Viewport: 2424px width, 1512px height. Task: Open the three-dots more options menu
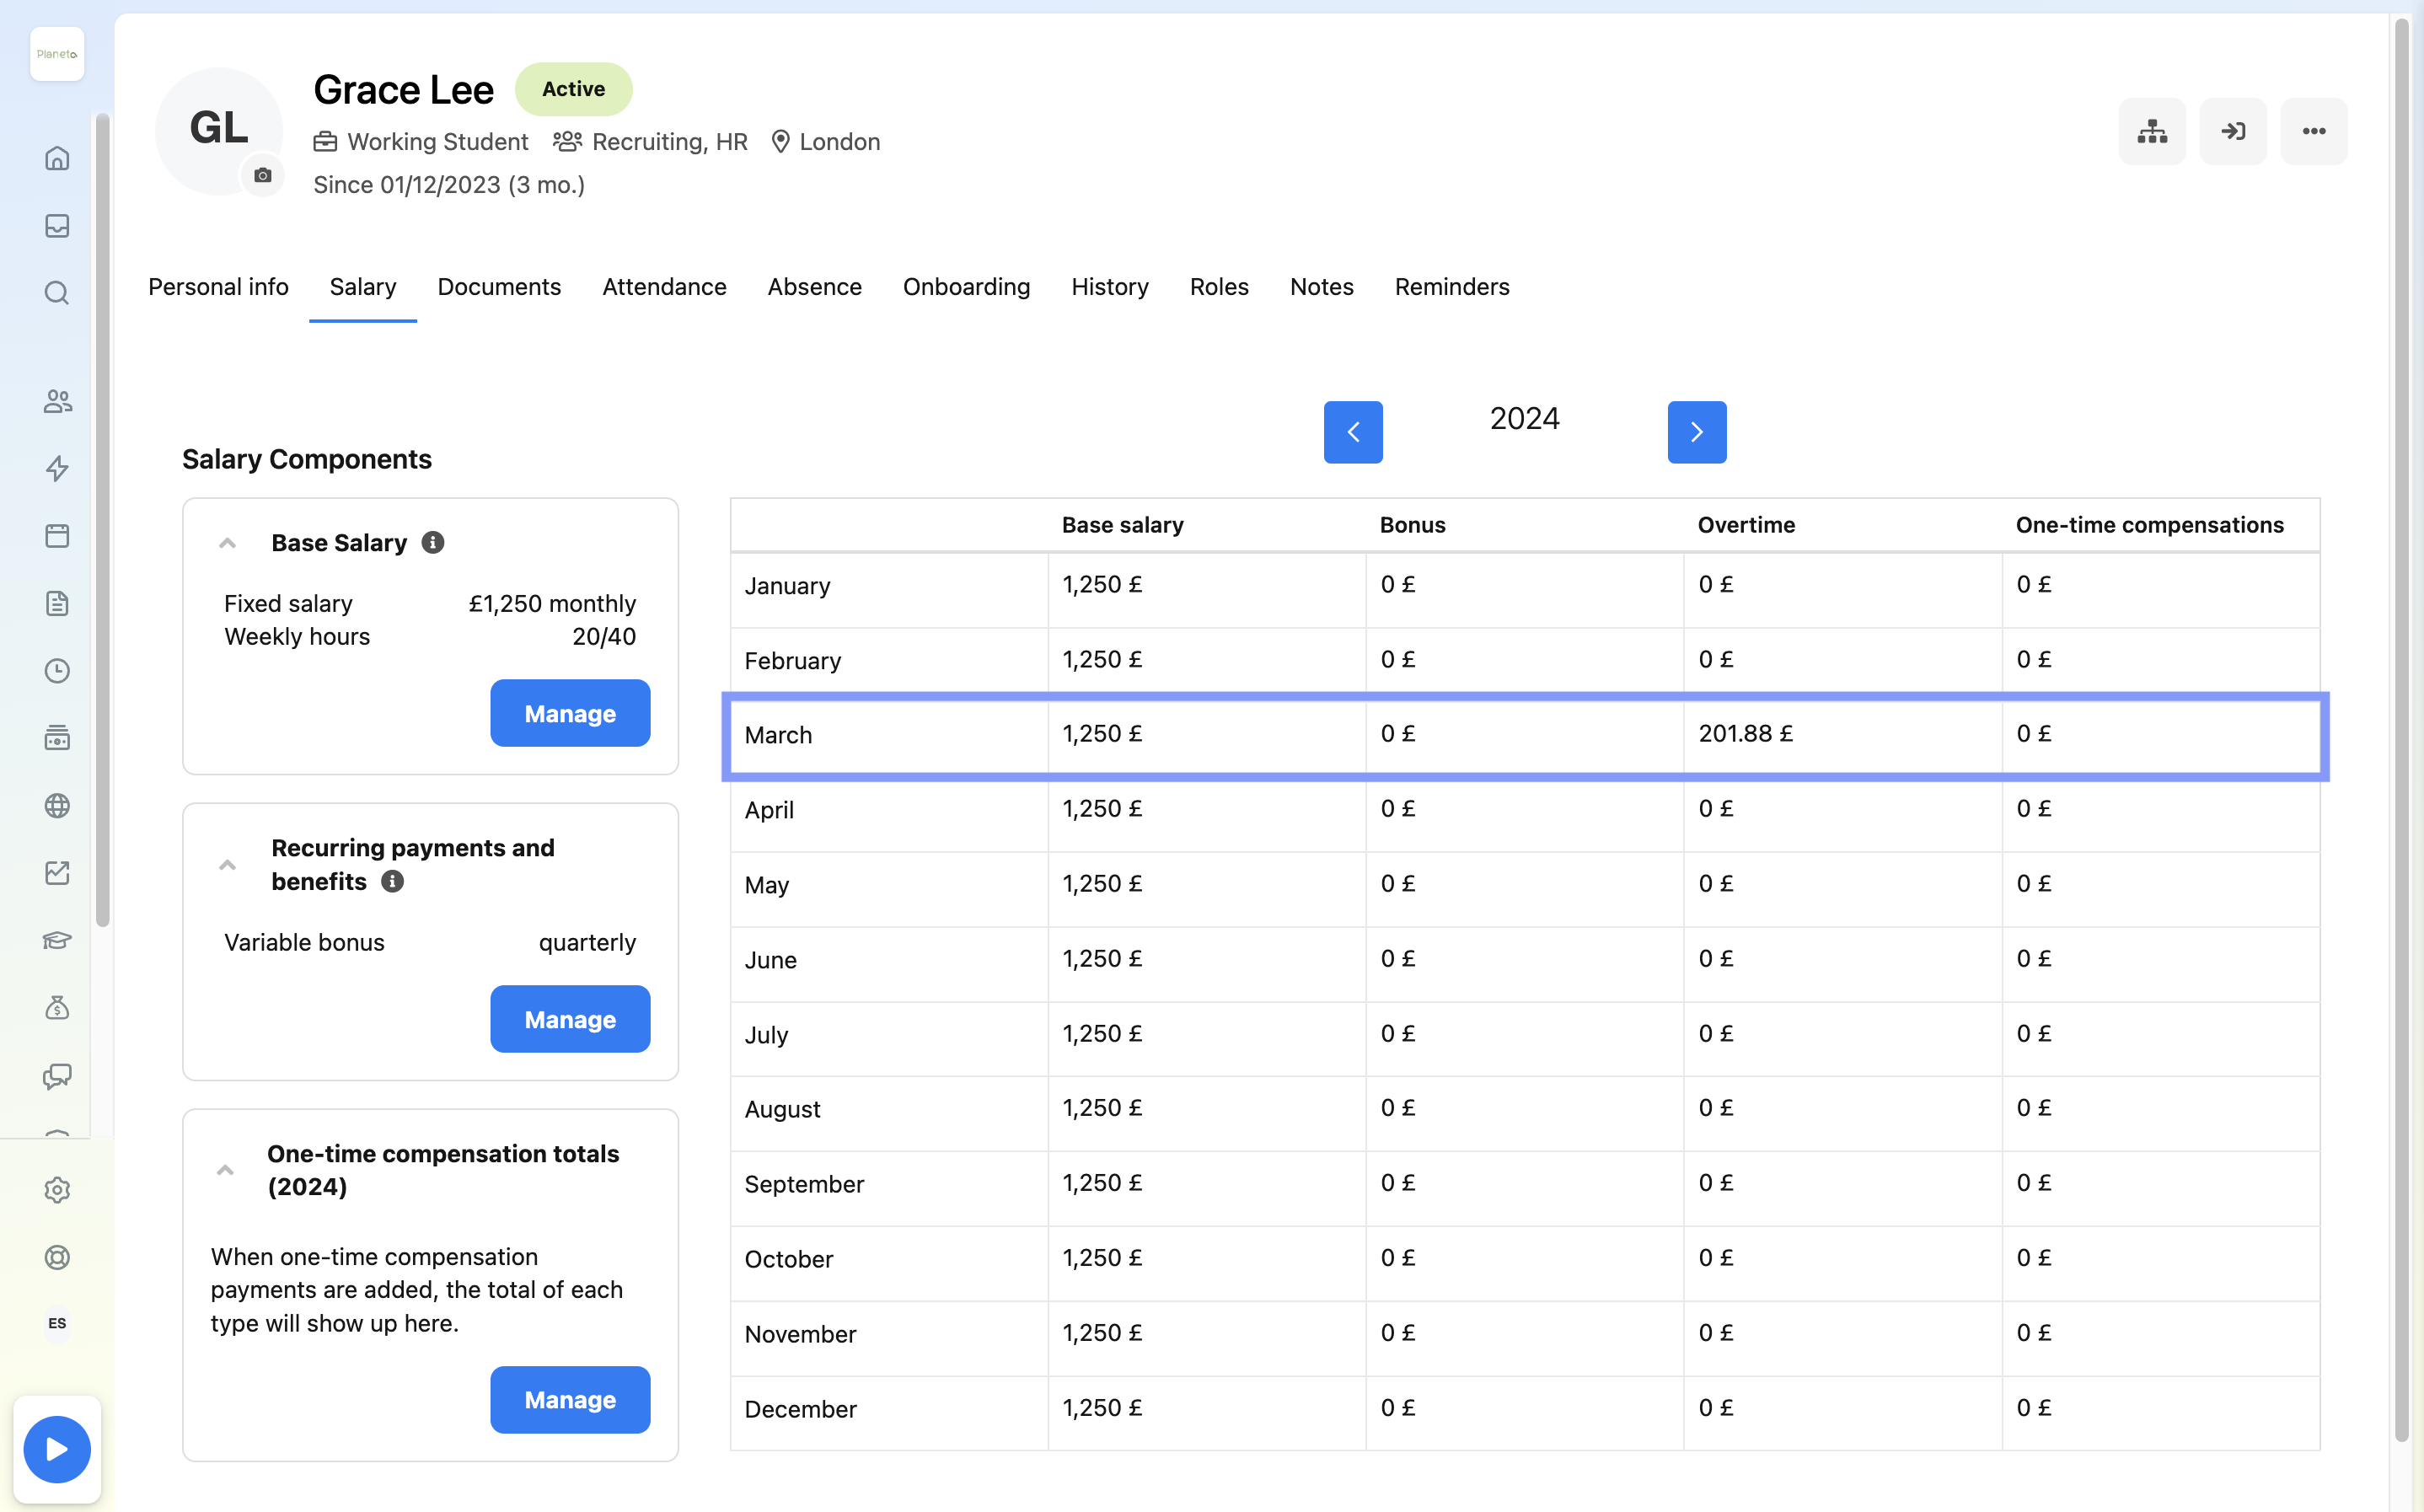click(x=2314, y=131)
